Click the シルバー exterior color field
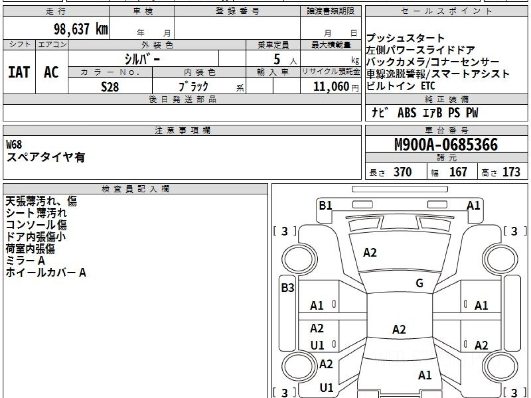531x398 pixels. click(143, 58)
